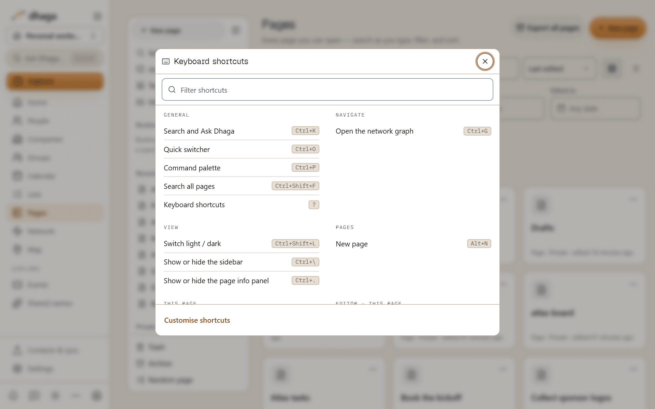Screen dimensions: 655x409
Task: Select Switch light / dark shortcut
Action: (241, 244)
